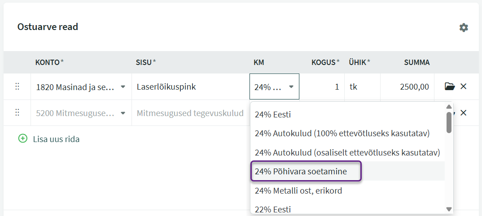Grab the drag handle of the 5200 row
The height and width of the screenshot is (216, 482).
click(17, 113)
